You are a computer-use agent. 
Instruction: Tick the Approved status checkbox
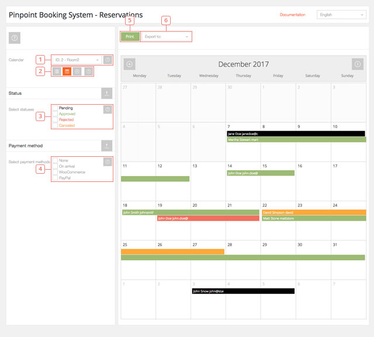click(55, 114)
